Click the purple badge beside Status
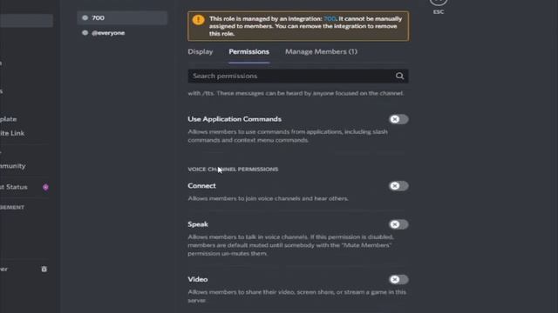The height and width of the screenshot is (313, 558). pyautogui.click(x=45, y=187)
